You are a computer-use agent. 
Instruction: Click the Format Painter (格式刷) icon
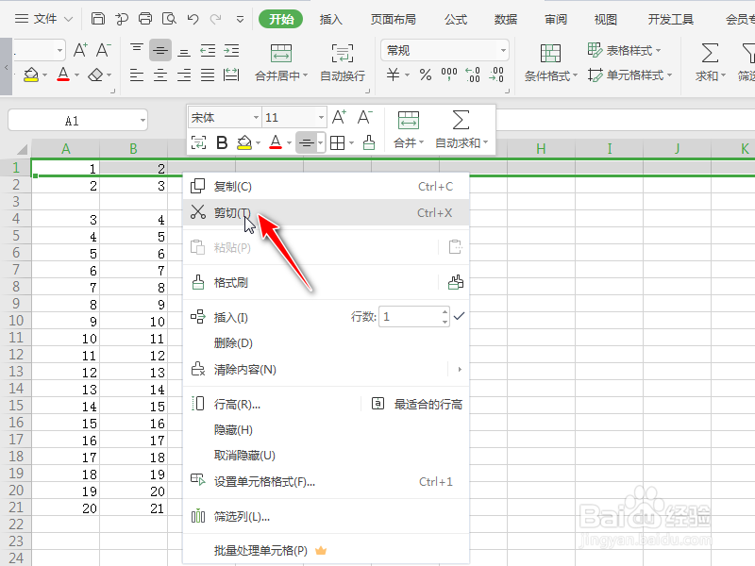tap(226, 279)
